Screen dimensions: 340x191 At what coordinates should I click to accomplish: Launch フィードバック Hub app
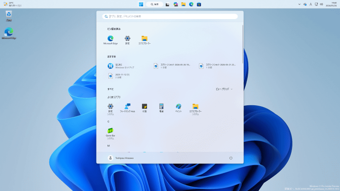click(x=127, y=108)
